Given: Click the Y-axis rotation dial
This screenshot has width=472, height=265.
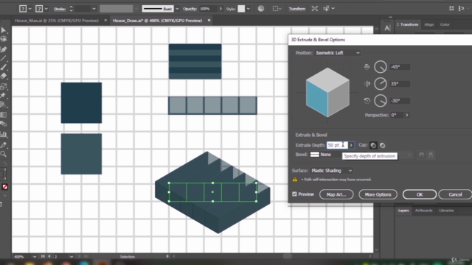Looking at the screenshot, I should coord(381,84).
